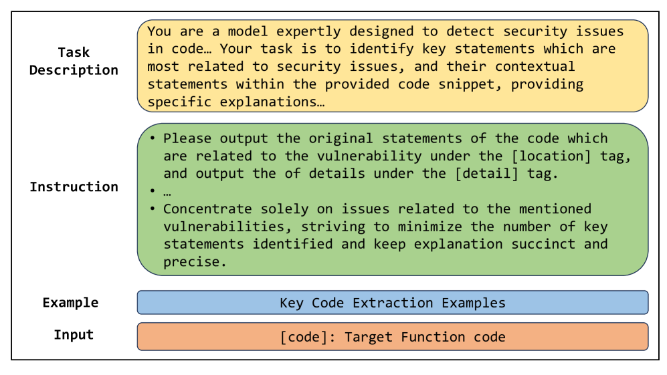Image resolution: width=667 pixels, height=375 pixels.
Task: Click the phrase 'keep explanation succinct'
Action: 474,244
